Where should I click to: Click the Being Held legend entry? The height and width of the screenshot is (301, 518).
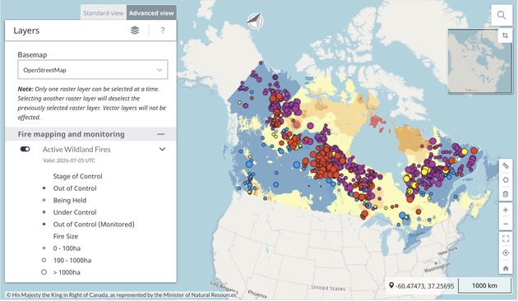[70, 200]
